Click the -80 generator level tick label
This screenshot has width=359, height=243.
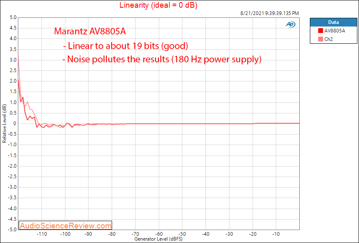(x=112, y=234)
